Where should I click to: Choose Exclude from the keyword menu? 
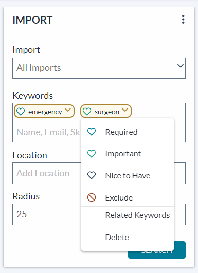[x=128, y=197]
